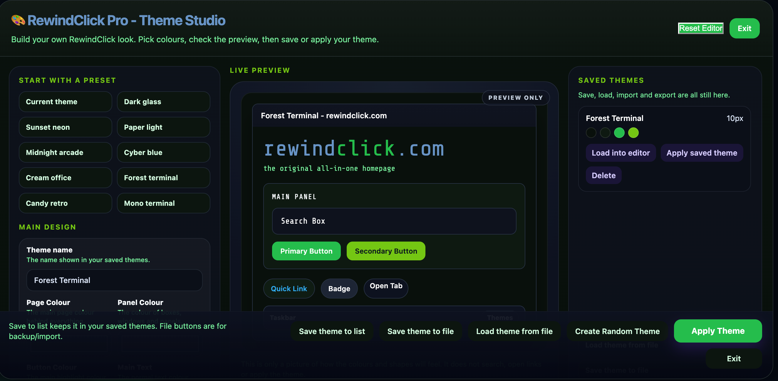Pick the Mono terminal preset
The height and width of the screenshot is (381, 778).
(x=163, y=203)
